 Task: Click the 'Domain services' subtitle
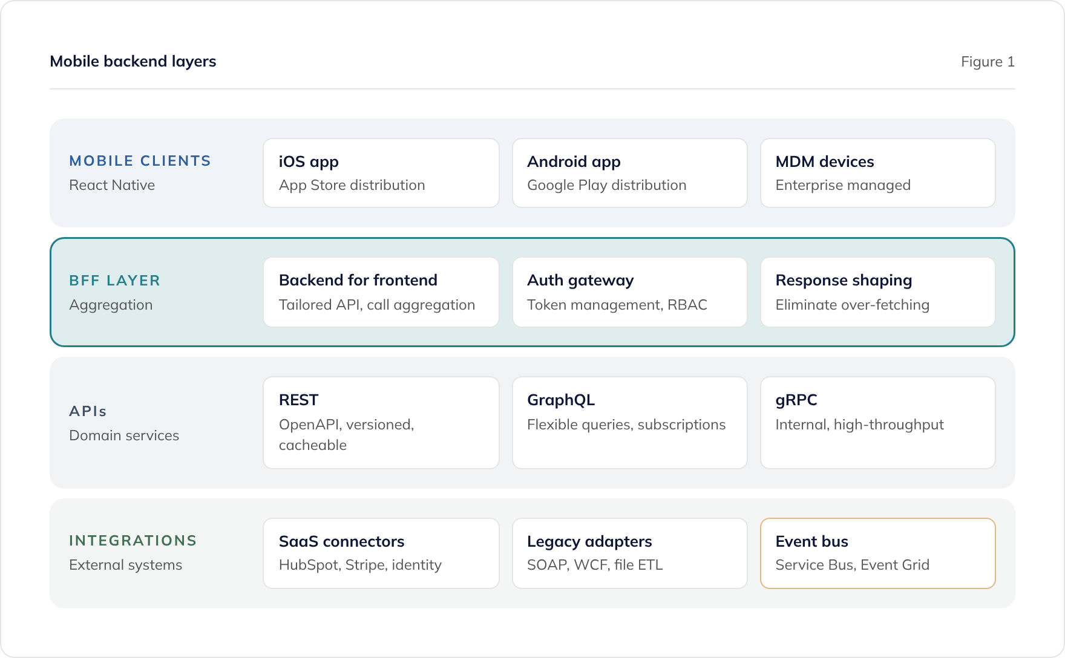[124, 435]
